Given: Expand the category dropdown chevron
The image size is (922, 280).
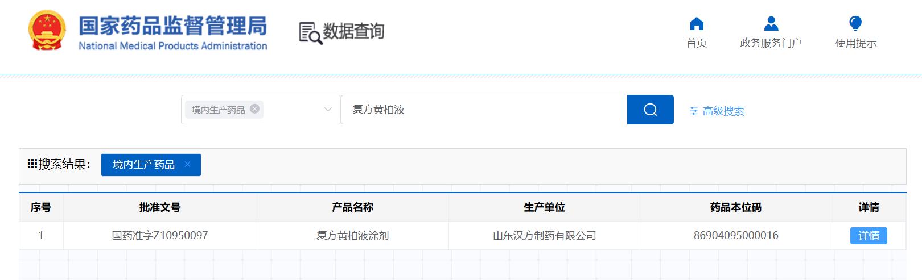Looking at the screenshot, I should pos(328,110).
